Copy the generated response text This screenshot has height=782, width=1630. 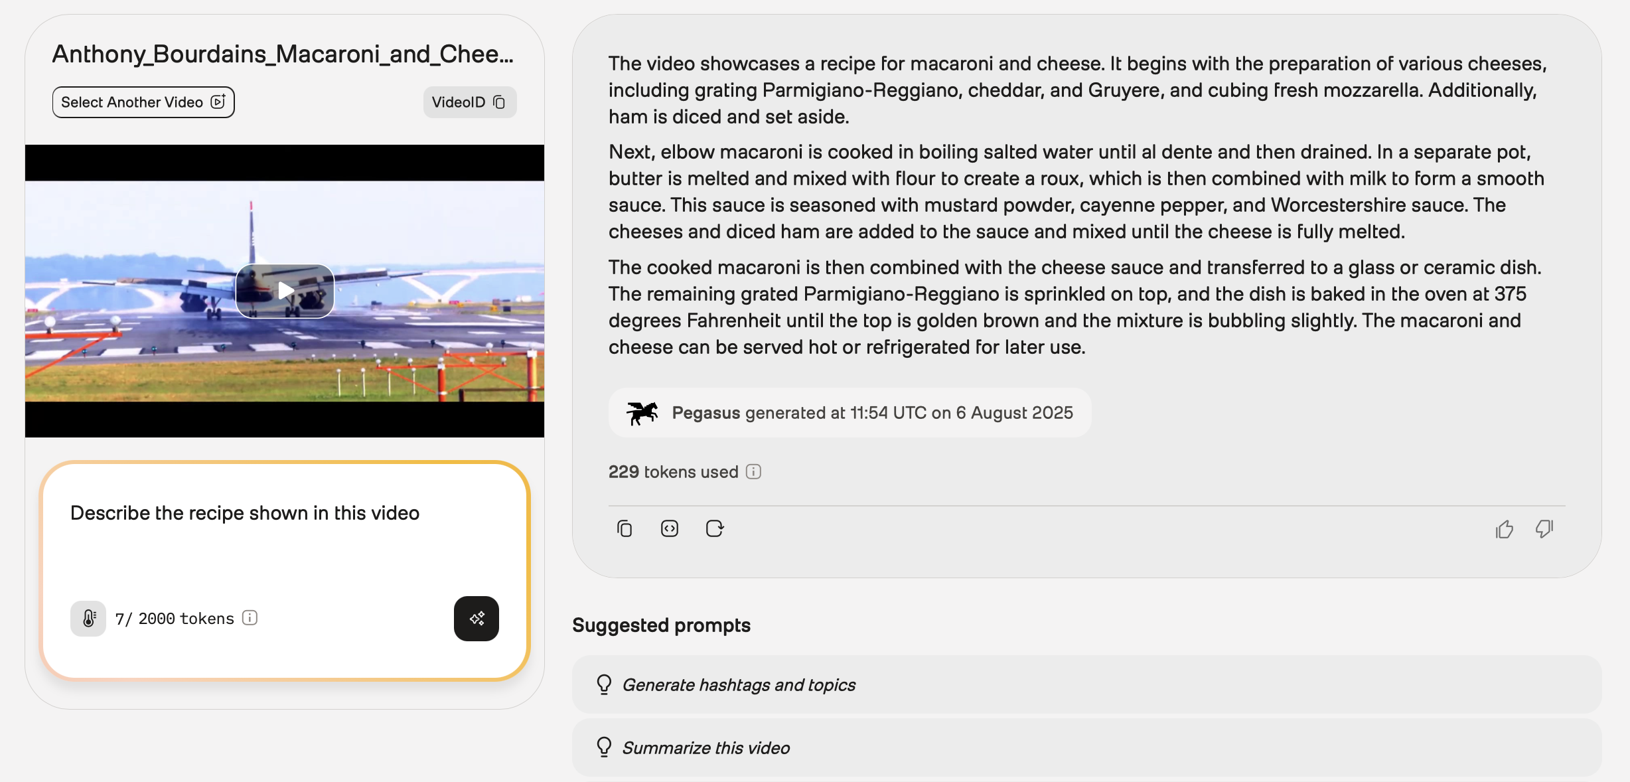624,528
